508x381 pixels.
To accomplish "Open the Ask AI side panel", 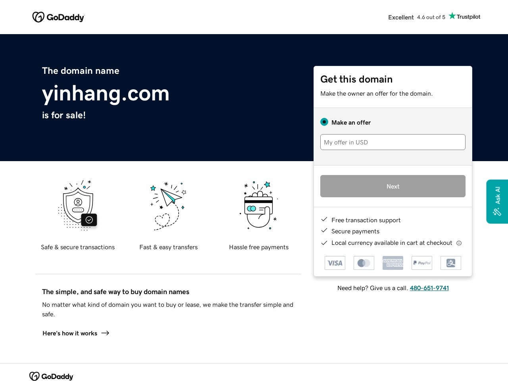I will tap(497, 202).
